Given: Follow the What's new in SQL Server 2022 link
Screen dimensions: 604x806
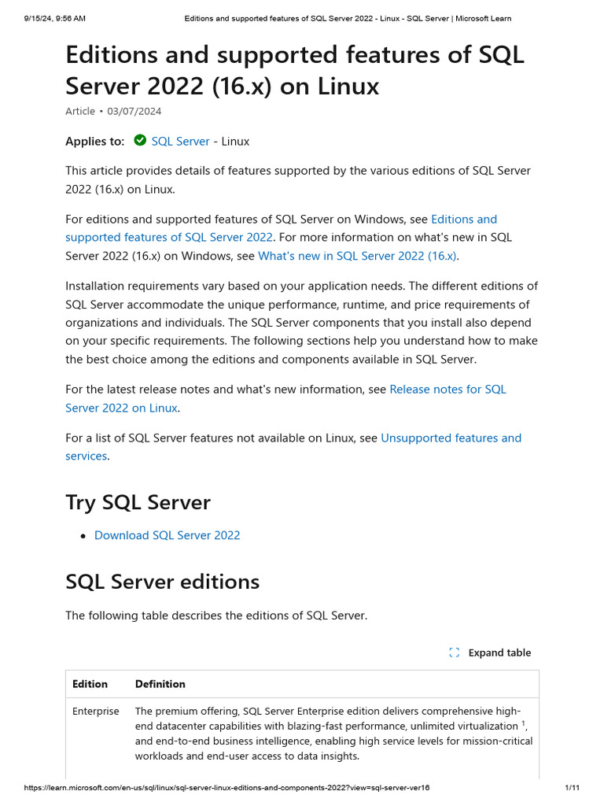Looking at the screenshot, I should click(357, 255).
